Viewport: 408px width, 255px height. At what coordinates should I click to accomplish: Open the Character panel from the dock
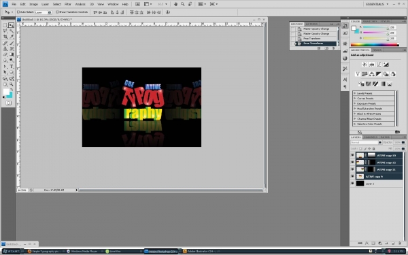(345, 80)
